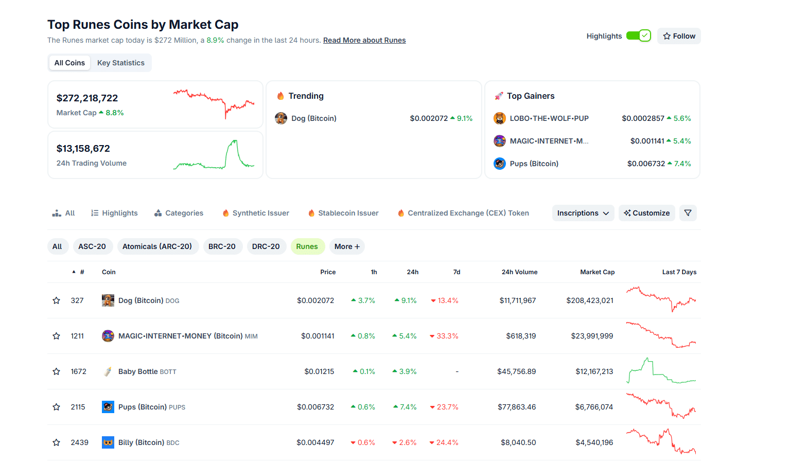
Task: Select the All chart icon filter
Action: pyautogui.click(x=57, y=212)
